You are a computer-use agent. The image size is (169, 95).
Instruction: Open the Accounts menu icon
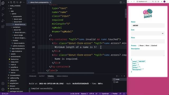click(3, 83)
